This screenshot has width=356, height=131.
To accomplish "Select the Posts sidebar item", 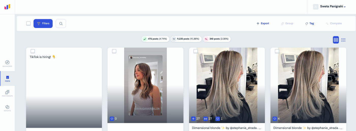I will click(x=7, y=79).
